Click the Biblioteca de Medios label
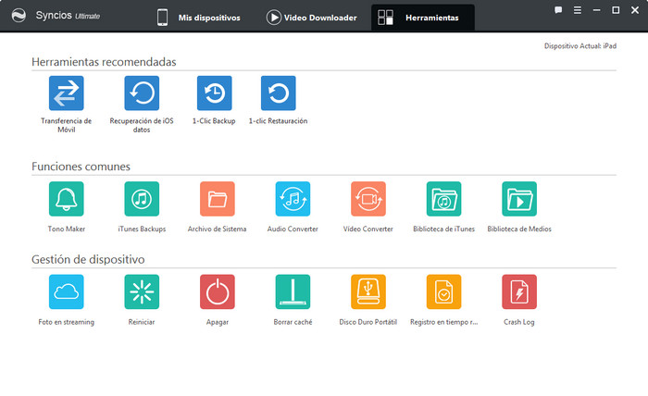 pyautogui.click(x=519, y=229)
